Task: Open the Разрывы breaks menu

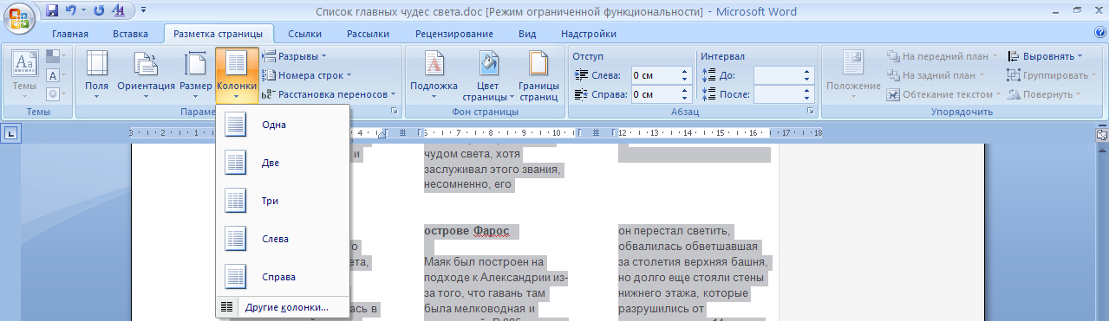Action: tap(295, 56)
